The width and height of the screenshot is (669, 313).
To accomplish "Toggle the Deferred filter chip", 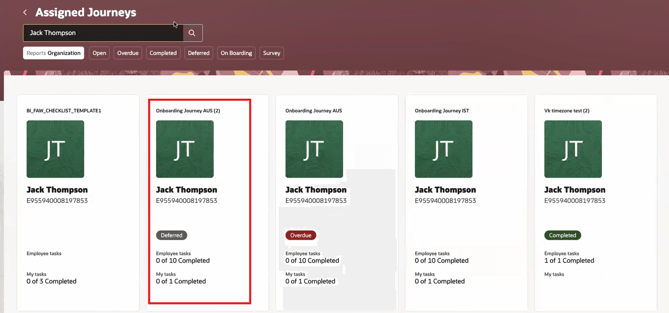I will [x=199, y=53].
